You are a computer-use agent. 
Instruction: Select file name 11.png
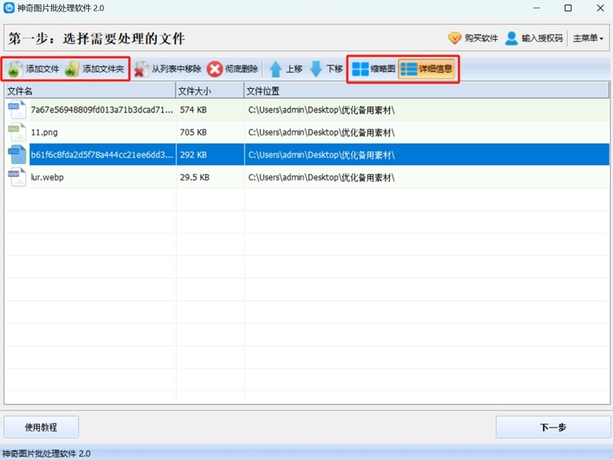[x=44, y=132]
